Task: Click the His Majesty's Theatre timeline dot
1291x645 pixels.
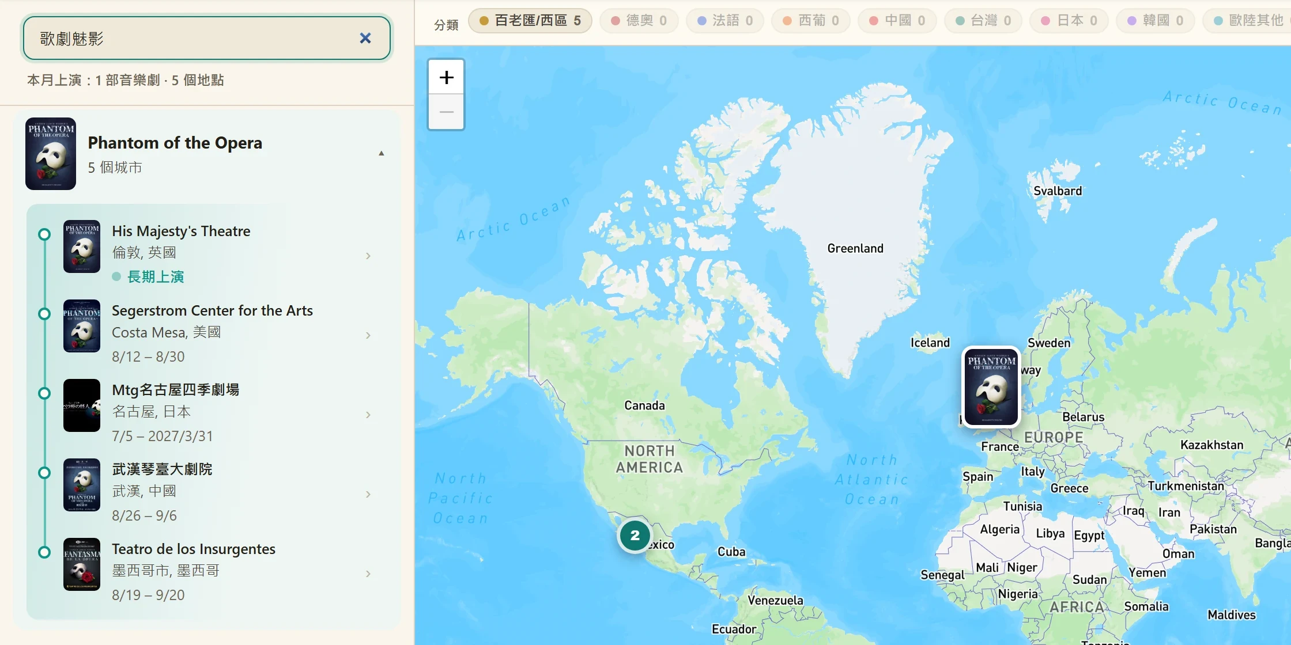Action: tap(44, 234)
